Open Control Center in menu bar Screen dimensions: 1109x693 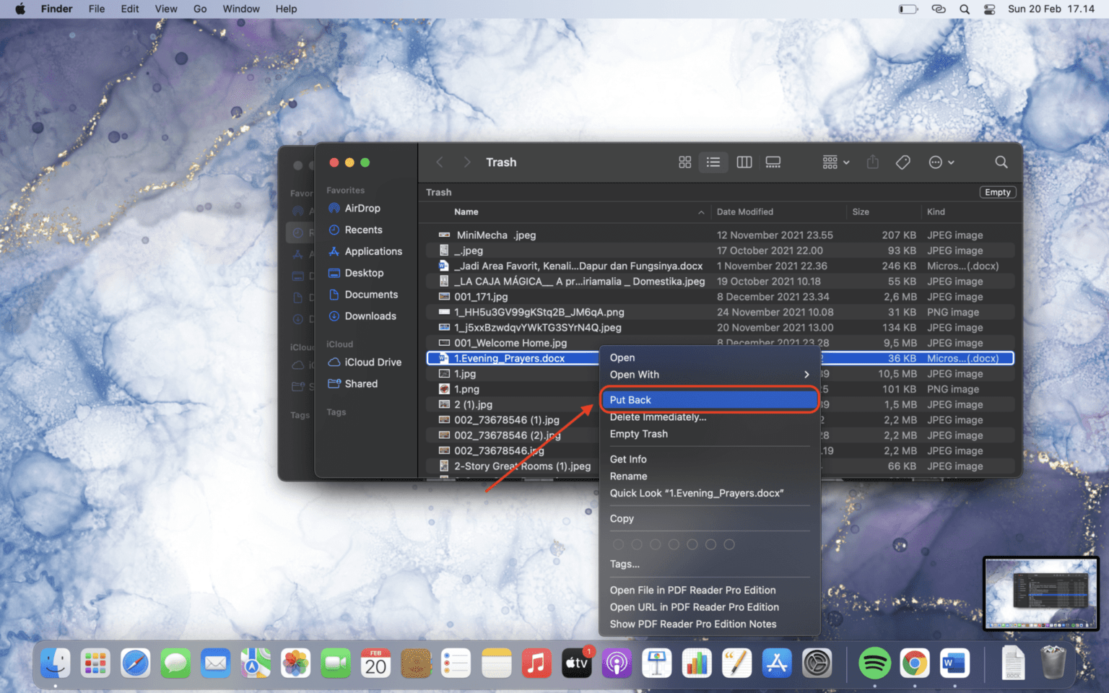pos(989,9)
